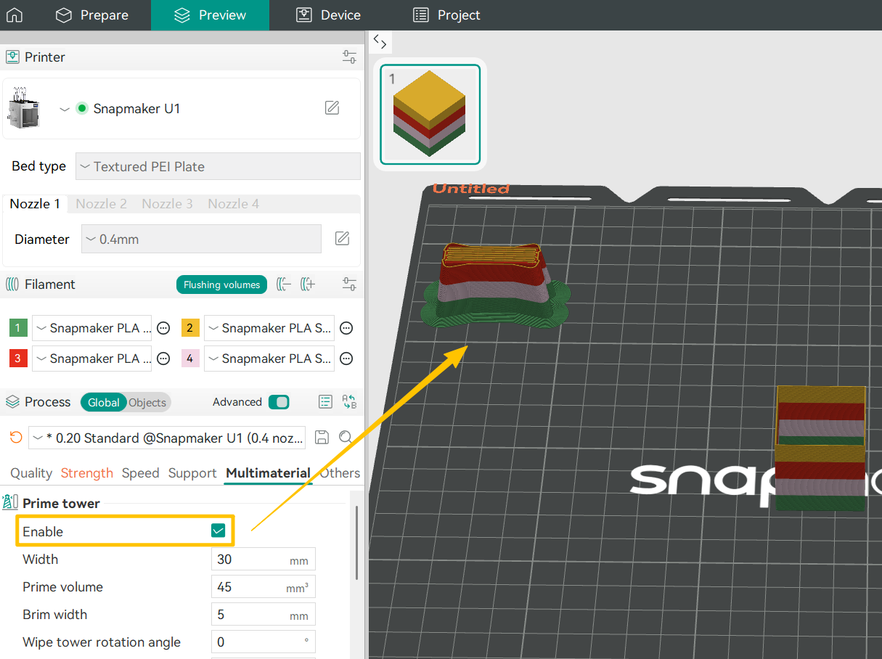Save the process preset with disk icon
This screenshot has height=659, width=882.
coord(322,438)
